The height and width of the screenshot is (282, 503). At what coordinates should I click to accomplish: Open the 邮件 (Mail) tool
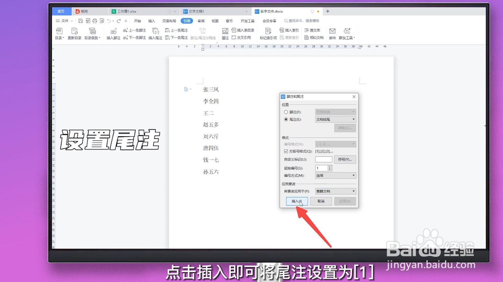[x=332, y=34]
